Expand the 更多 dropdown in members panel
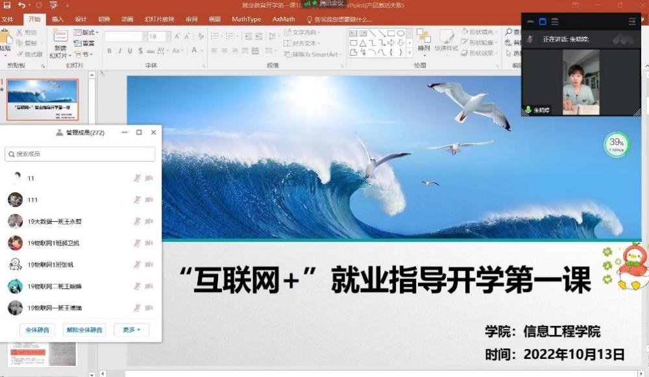 pyautogui.click(x=131, y=330)
